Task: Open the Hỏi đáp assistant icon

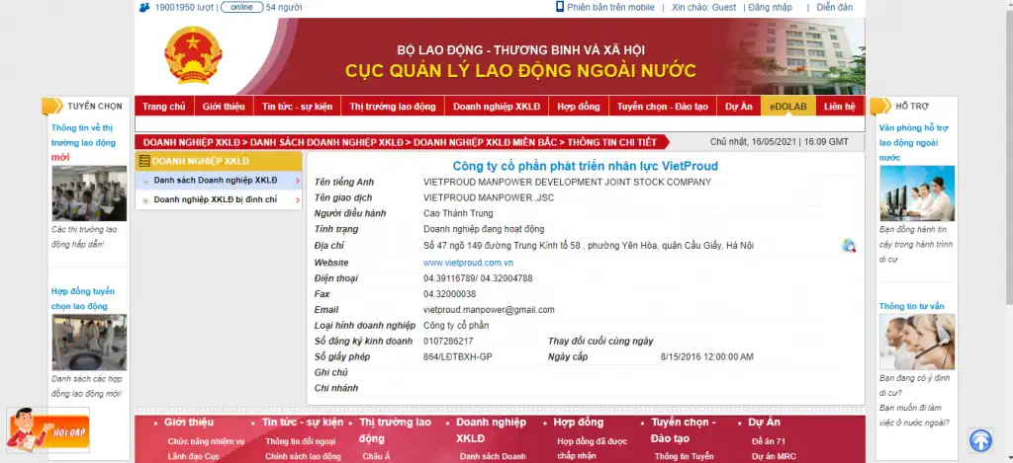Action: 47,430
